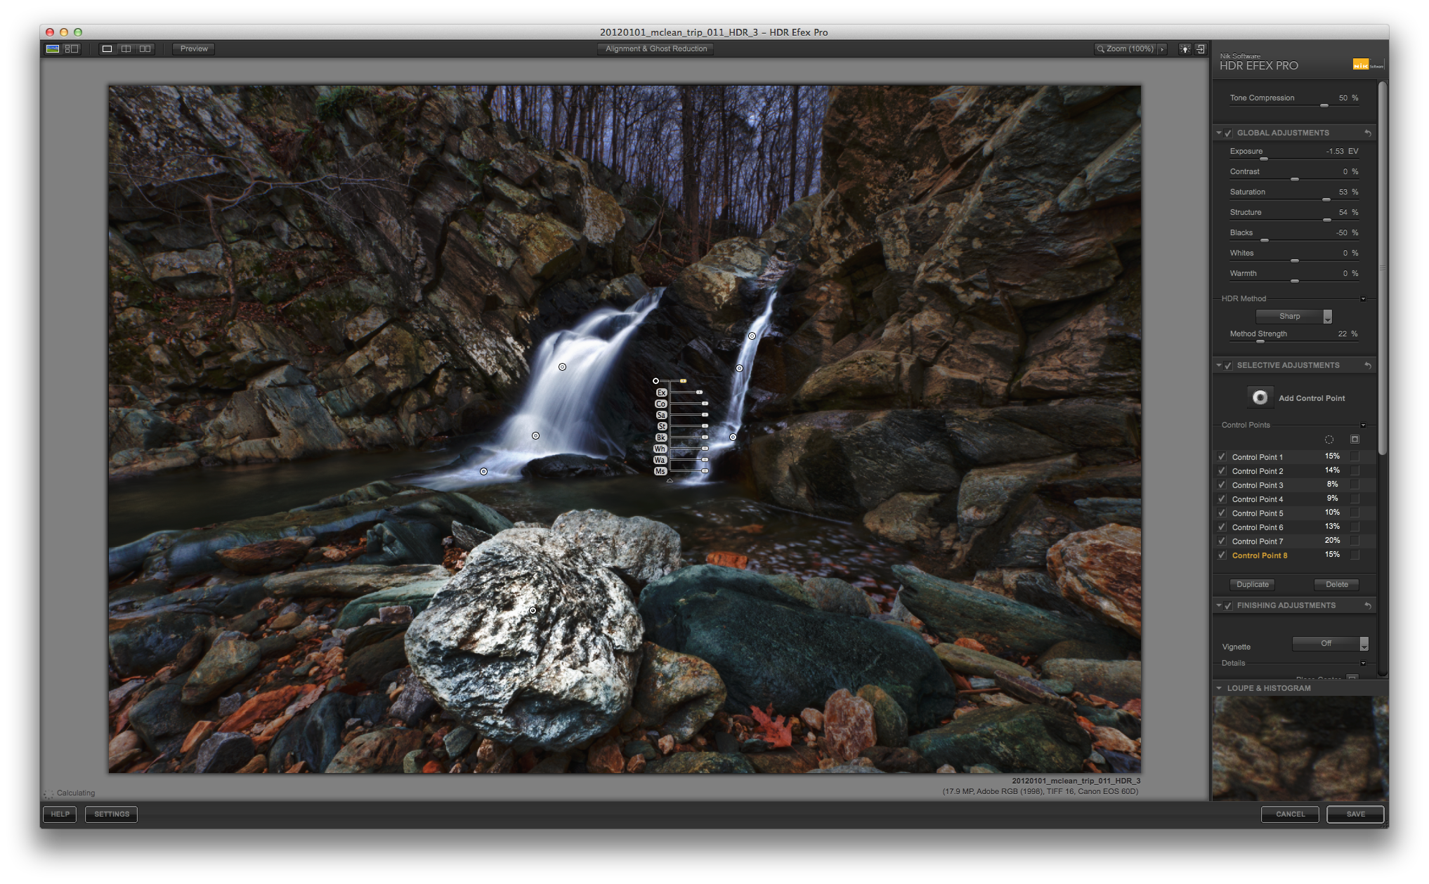Click the Add Control Point icon
Image resolution: width=1429 pixels, height=884 pixels.
coord(1260,397)
